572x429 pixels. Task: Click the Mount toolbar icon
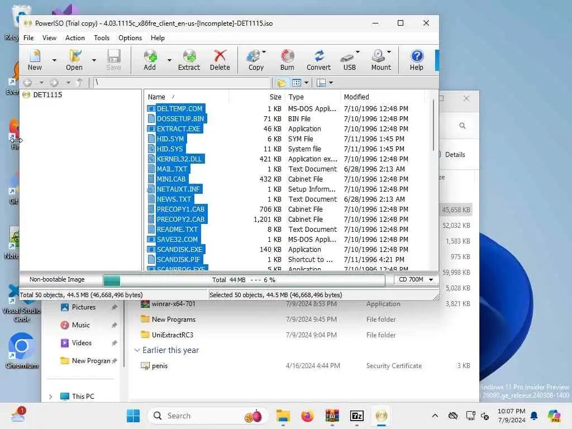[x=380, y=60]
